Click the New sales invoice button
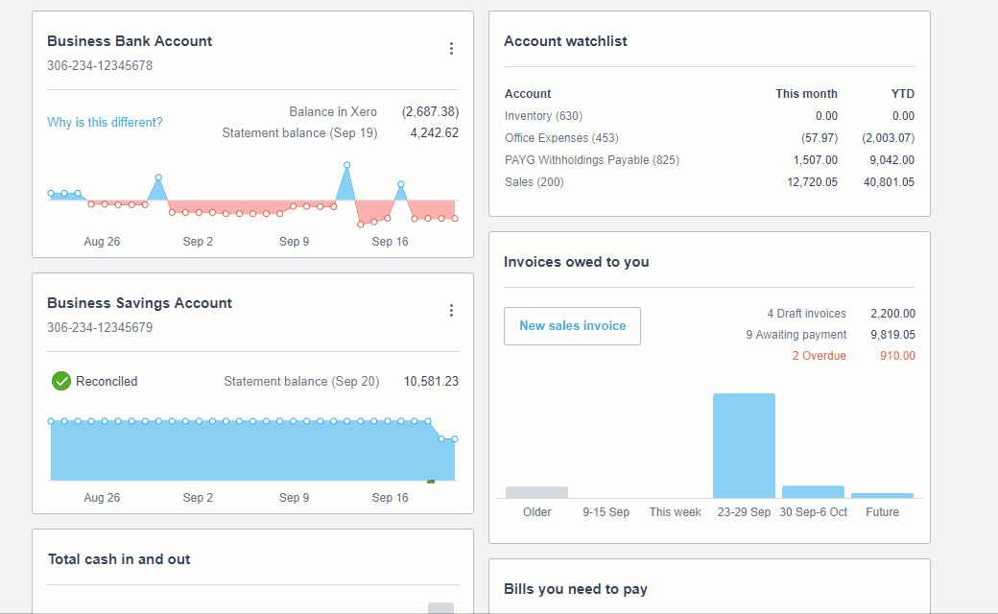 [572, 326]
